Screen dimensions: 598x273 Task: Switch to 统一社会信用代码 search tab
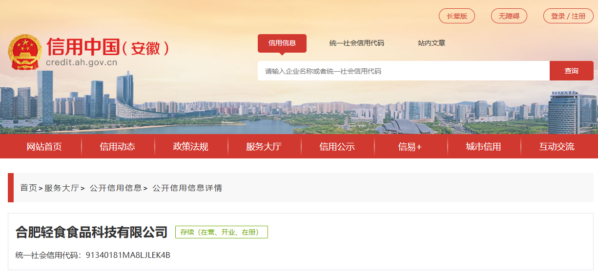point(357,43)
